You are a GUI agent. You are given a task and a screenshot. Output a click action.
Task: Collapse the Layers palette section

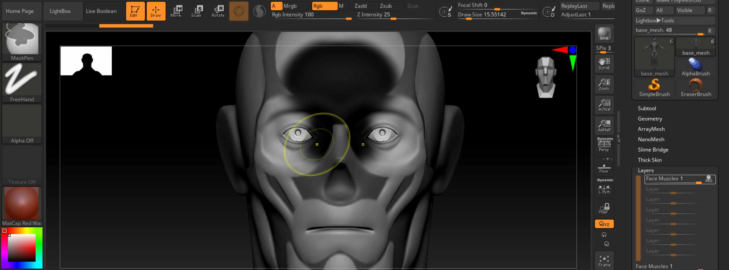point(645,170)
